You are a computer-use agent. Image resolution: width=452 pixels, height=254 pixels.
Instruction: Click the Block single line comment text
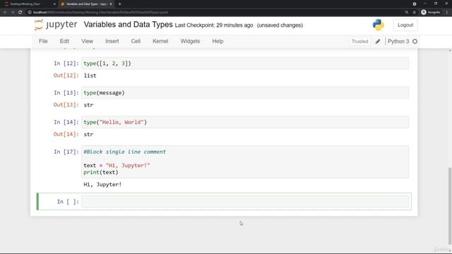coord(124,152)
